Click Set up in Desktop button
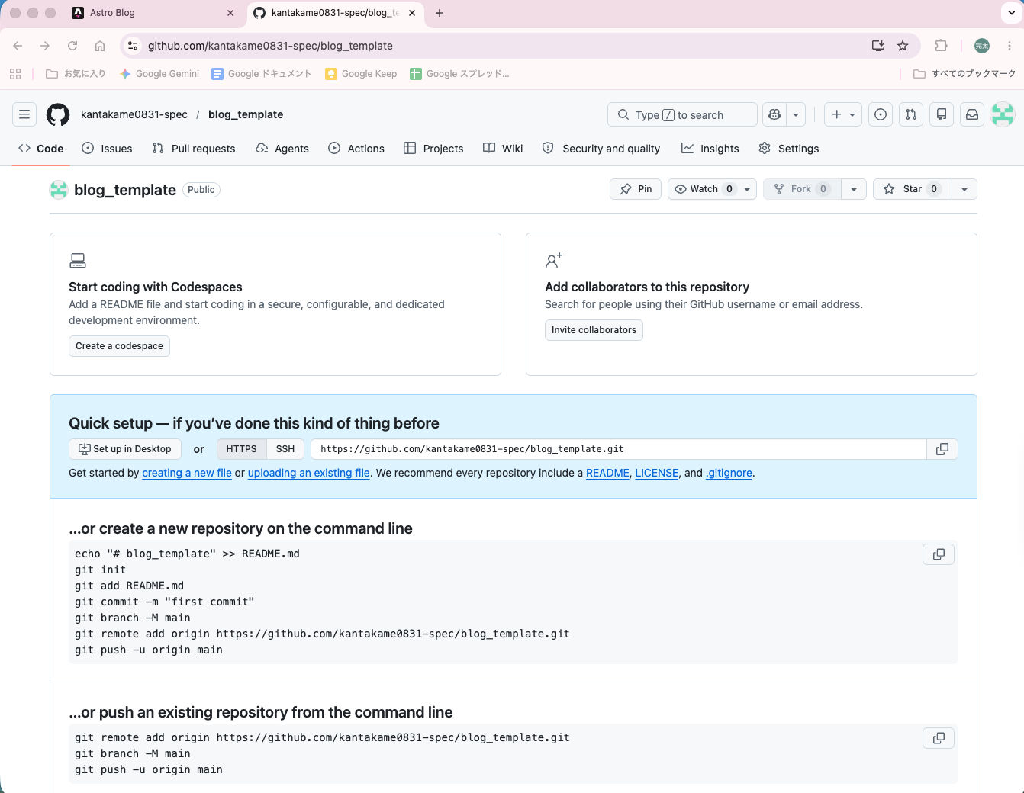Viewport: 1024px width, 793px height. tap(125, 449)
